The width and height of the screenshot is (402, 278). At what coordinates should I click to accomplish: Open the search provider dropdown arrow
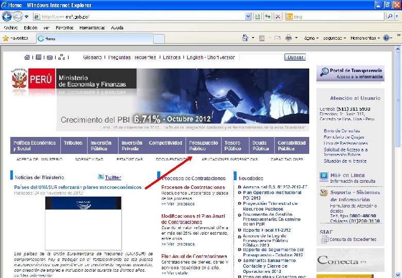397,16
